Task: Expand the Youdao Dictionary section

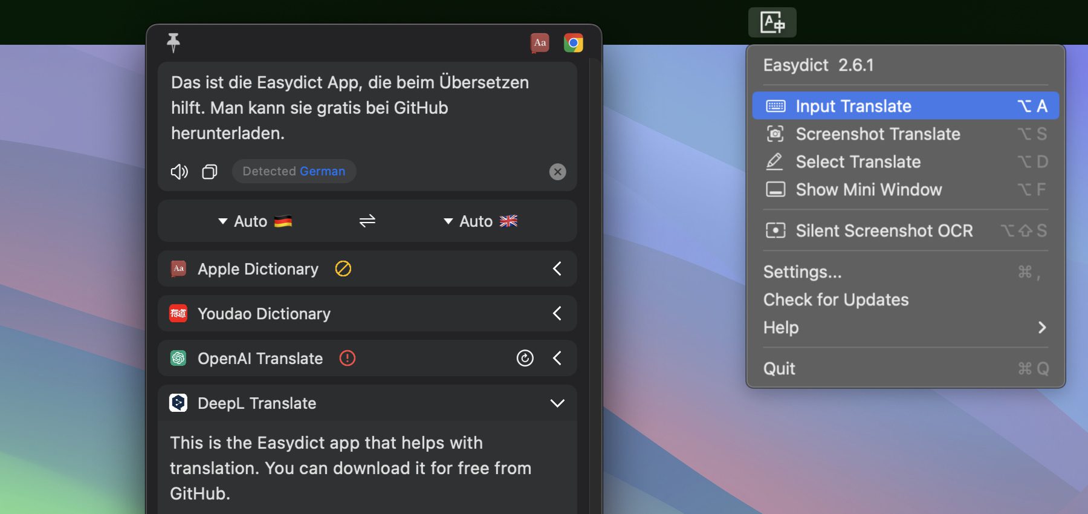Action: (557, 313)
